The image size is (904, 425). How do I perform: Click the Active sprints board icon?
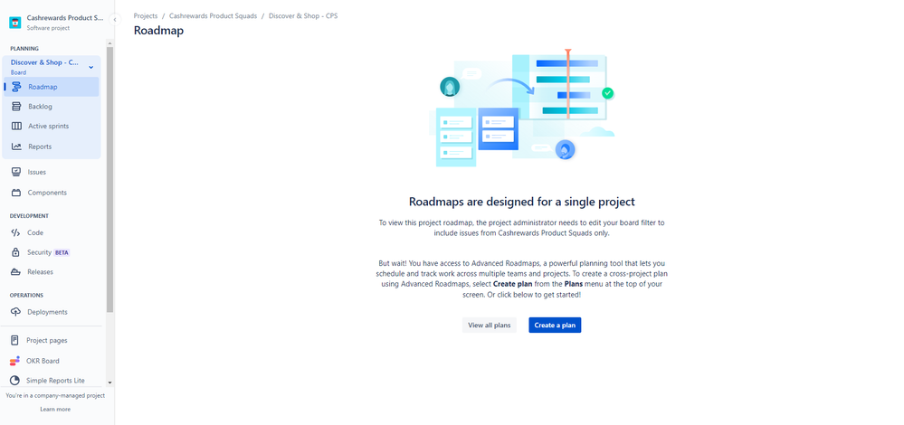pos(16,126)
